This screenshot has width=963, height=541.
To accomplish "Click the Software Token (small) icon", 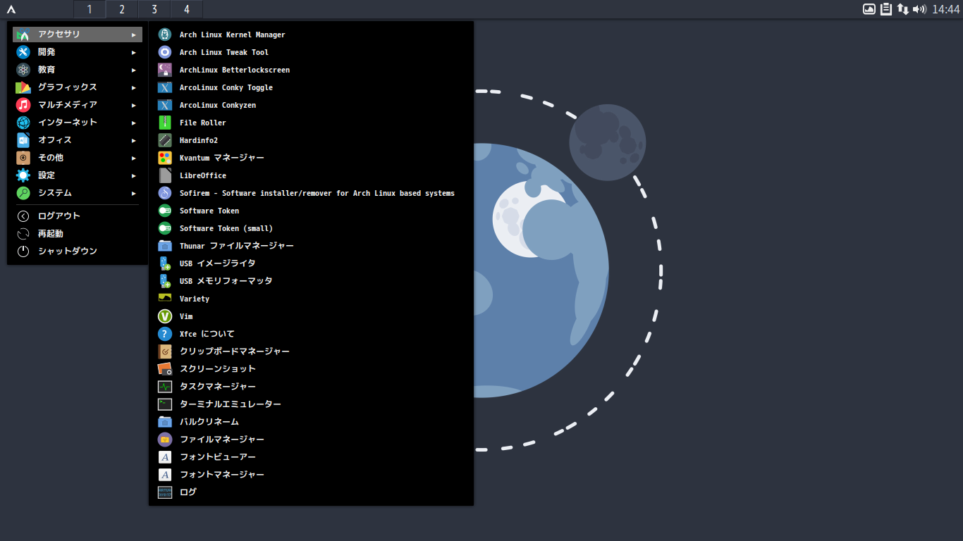I will click(165, 228).
